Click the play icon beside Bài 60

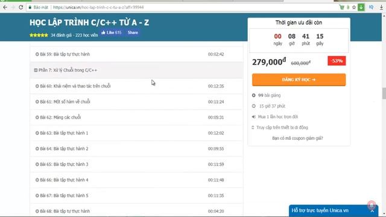37,86
